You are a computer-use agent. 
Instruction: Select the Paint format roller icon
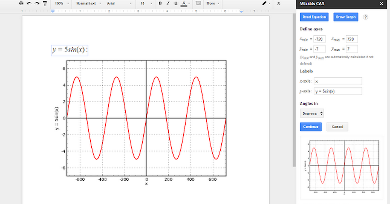[x=45, y=3]
